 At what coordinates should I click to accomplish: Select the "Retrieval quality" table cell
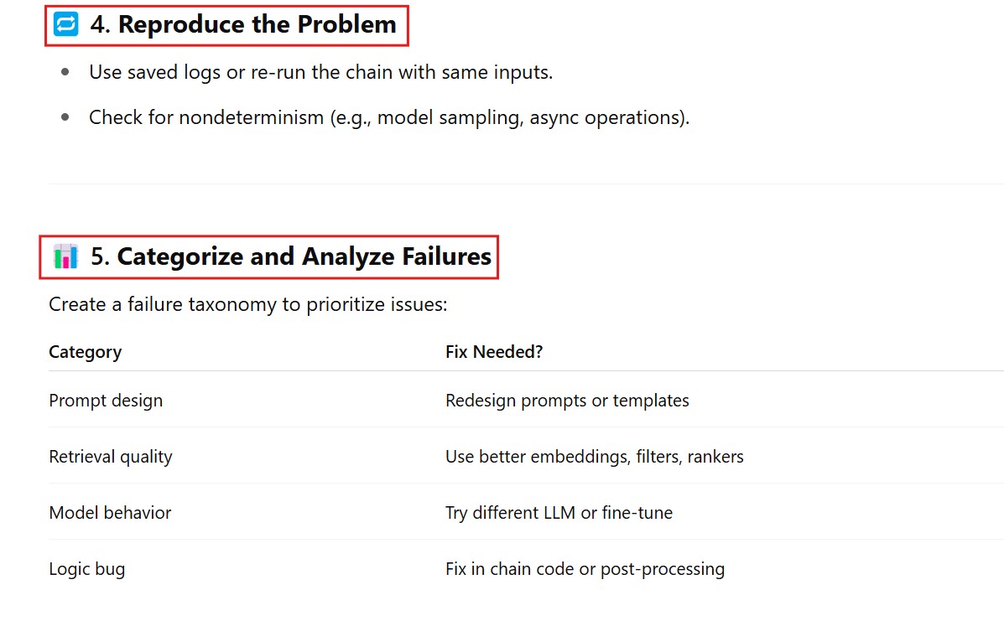pos(111,457)
